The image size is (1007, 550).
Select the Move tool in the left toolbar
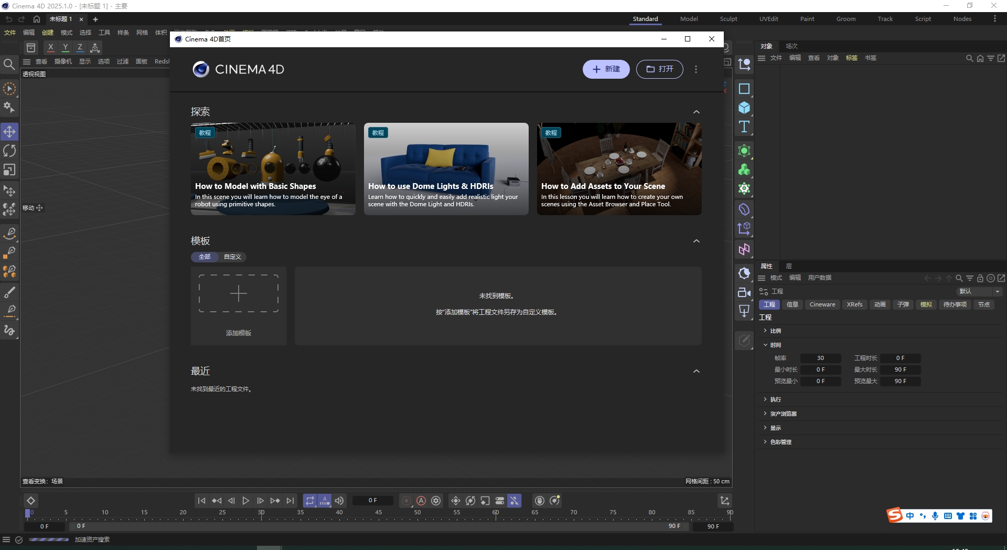(9, 132)
